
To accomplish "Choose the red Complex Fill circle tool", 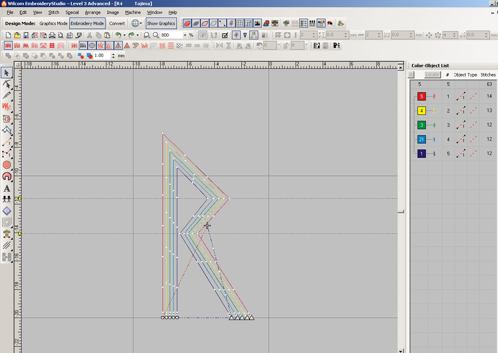I will (x=7, y=165).
